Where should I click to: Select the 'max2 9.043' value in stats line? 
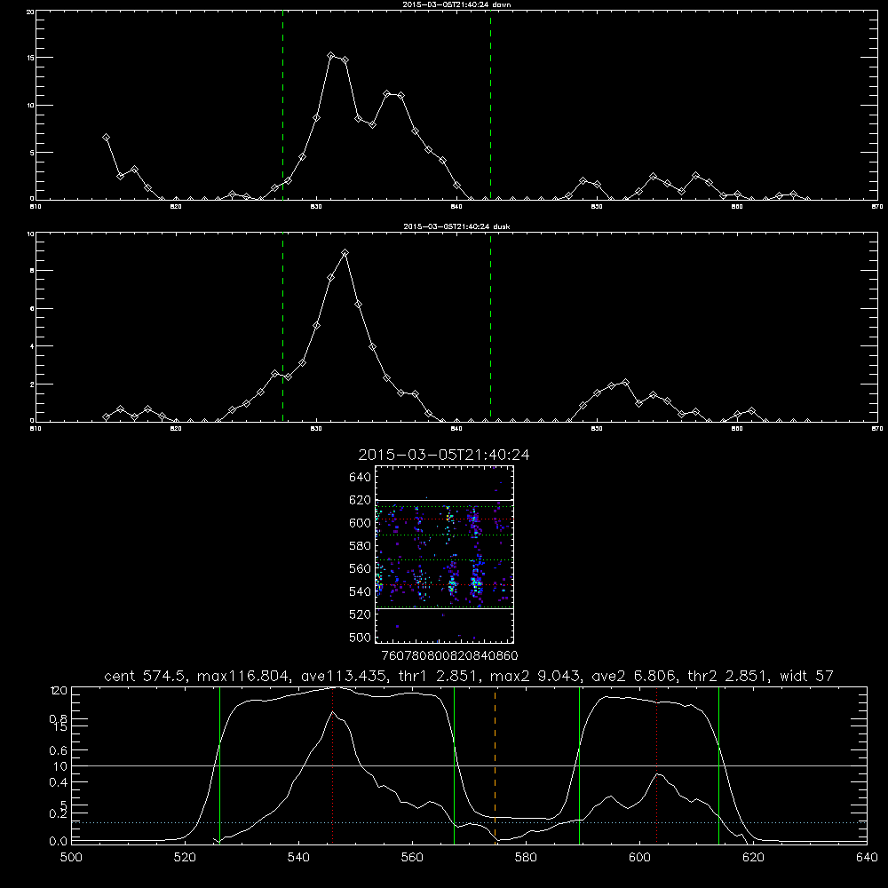[x=535, y=676]
